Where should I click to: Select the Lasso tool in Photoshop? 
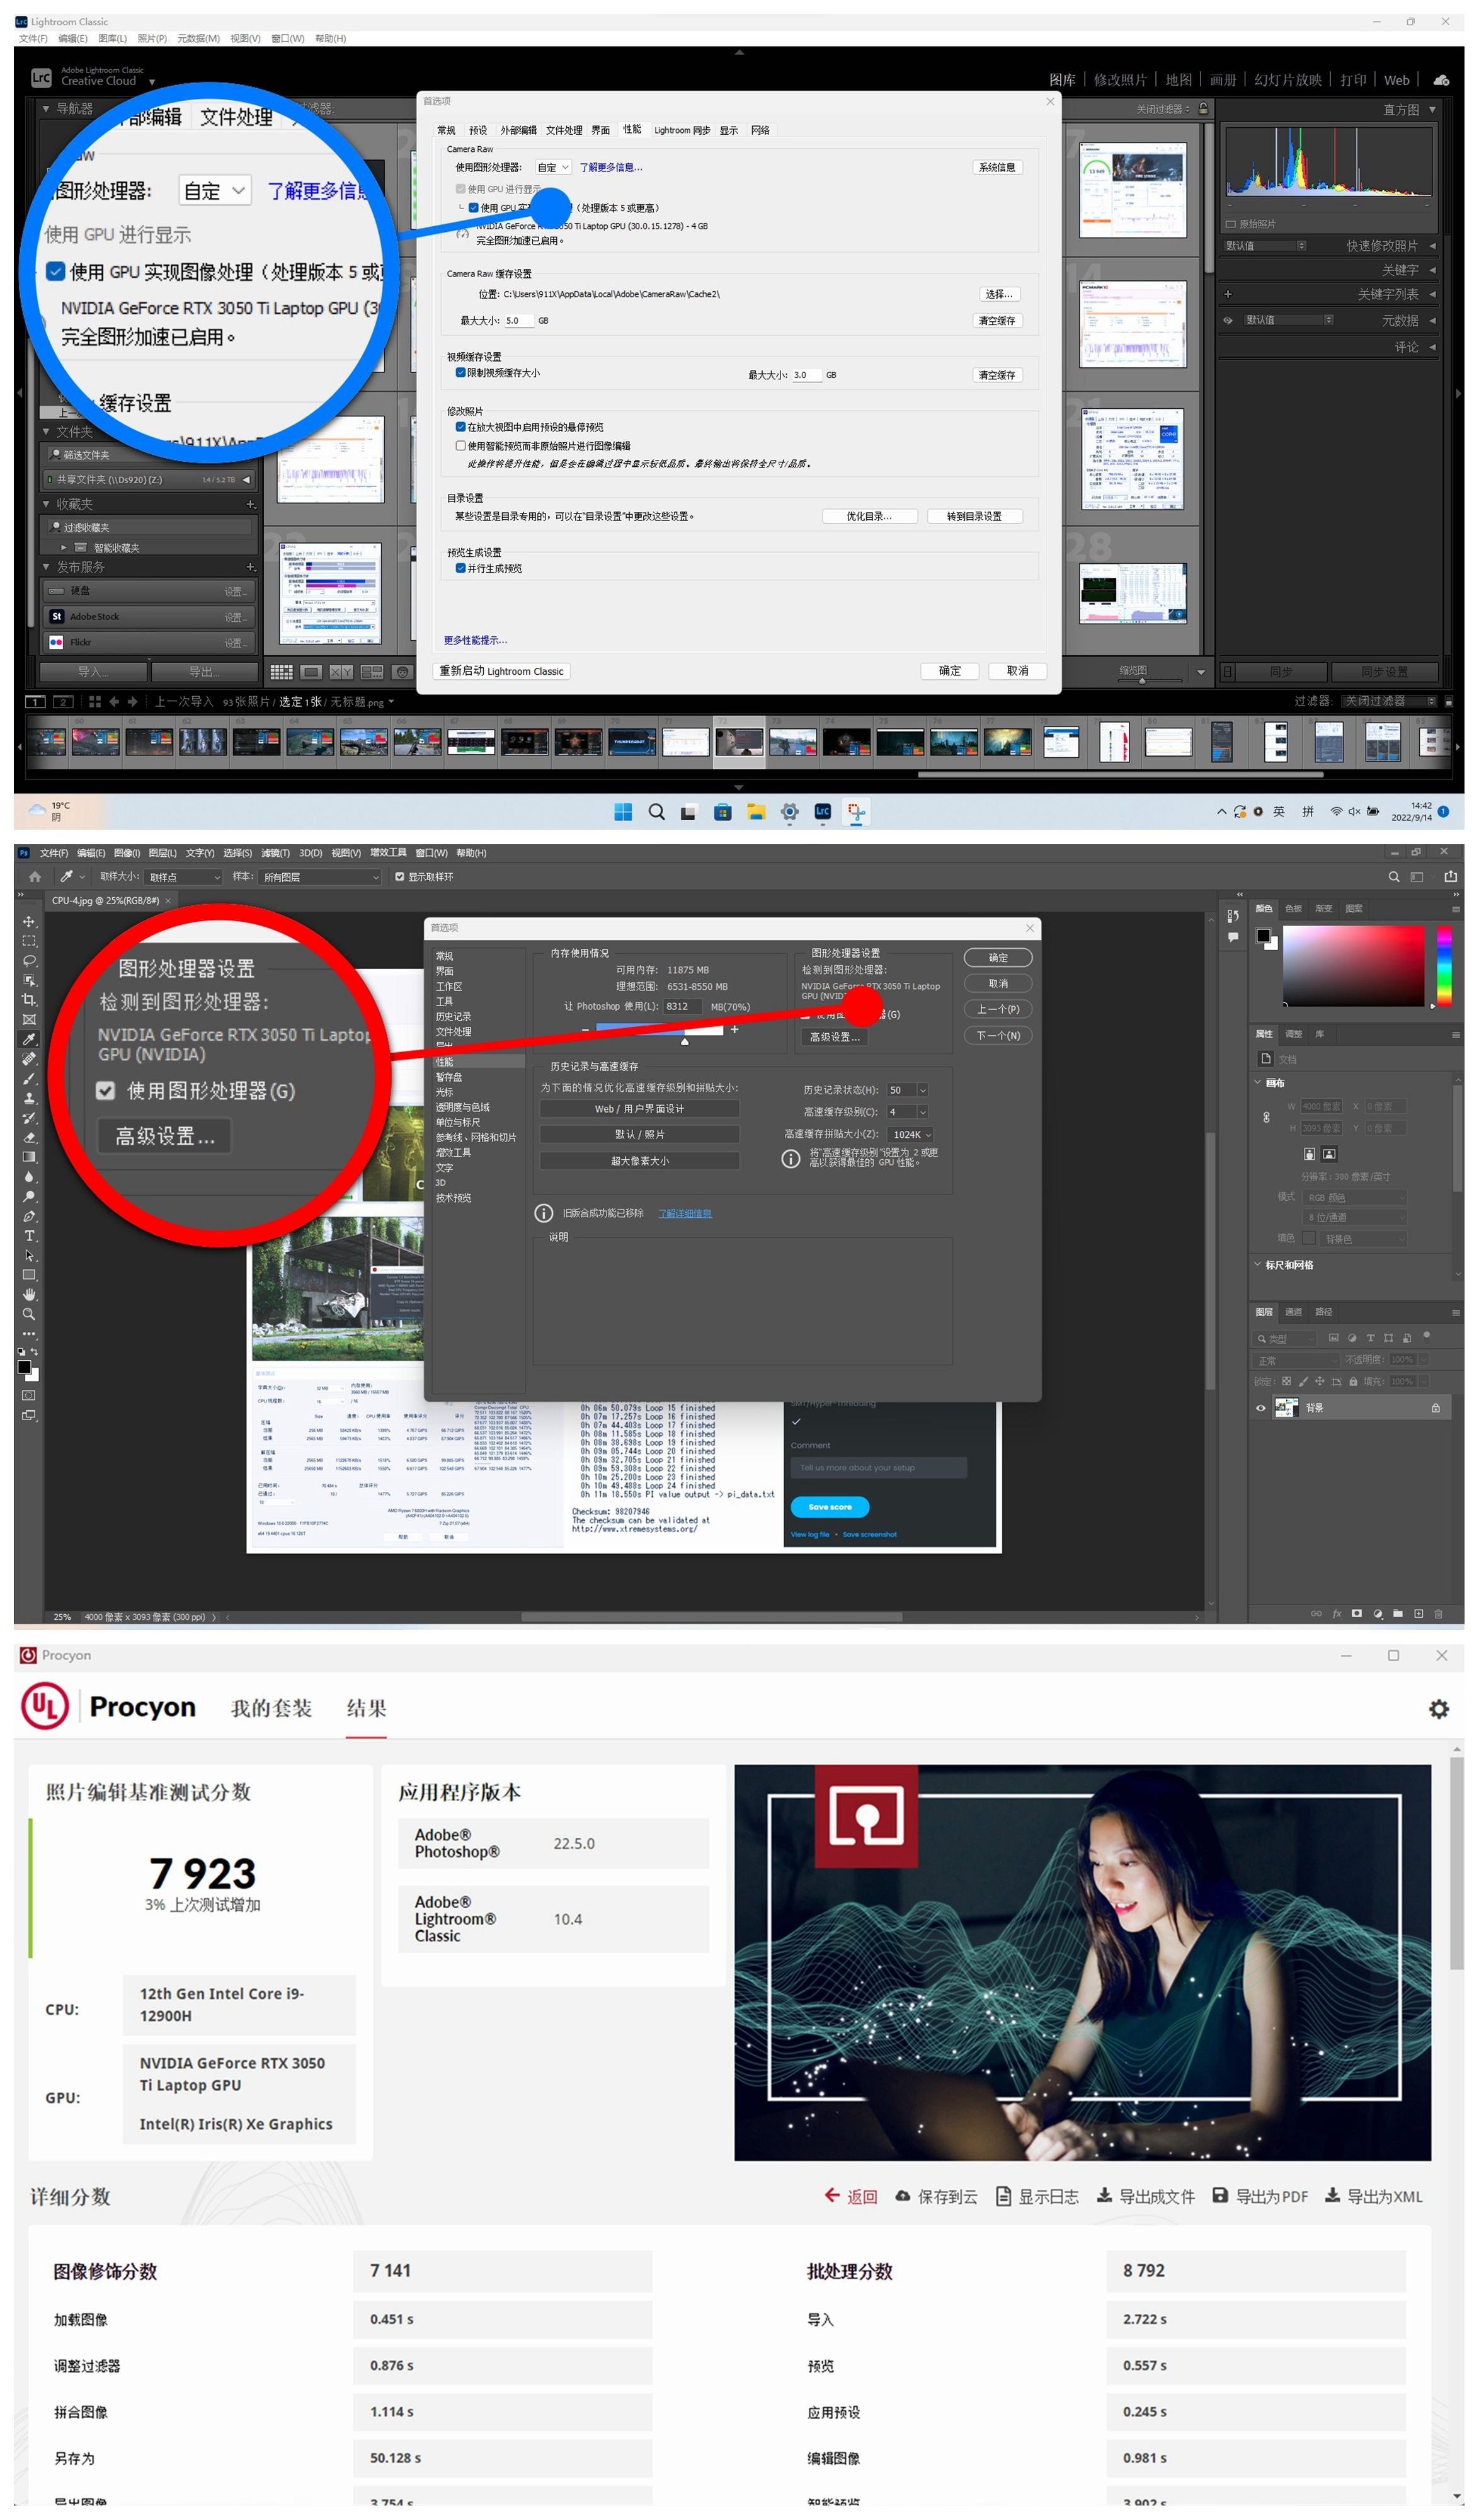29,960
